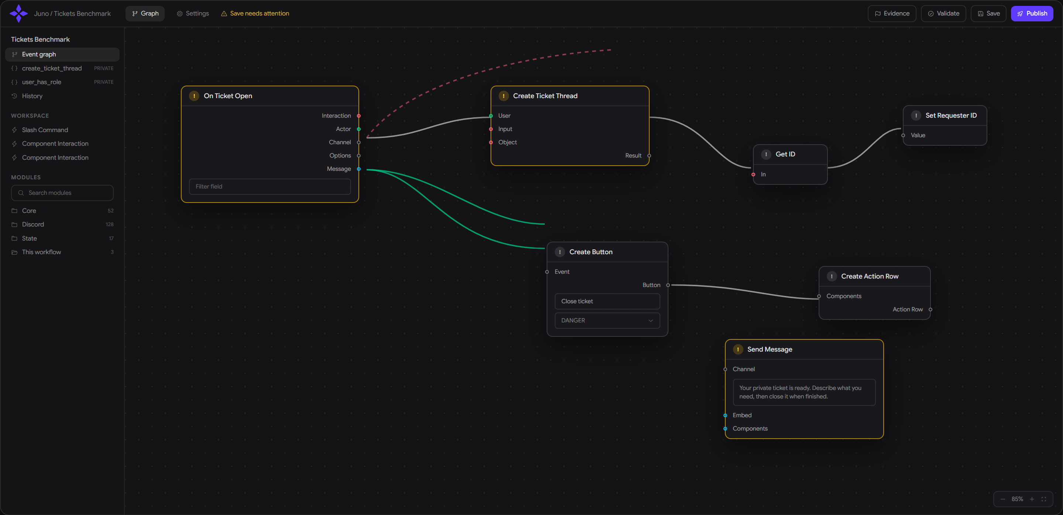The height and width of the screenshot is (515, 1063).
Task: Click the Juno logo icon
Action: (x=18, y=13)
